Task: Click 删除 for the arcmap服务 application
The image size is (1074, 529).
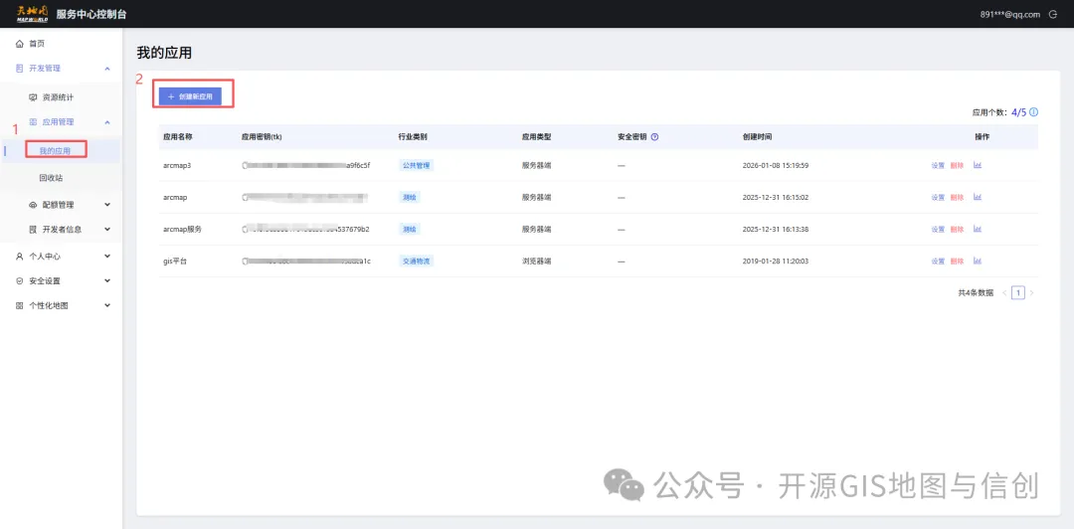Action: [957, 230]
